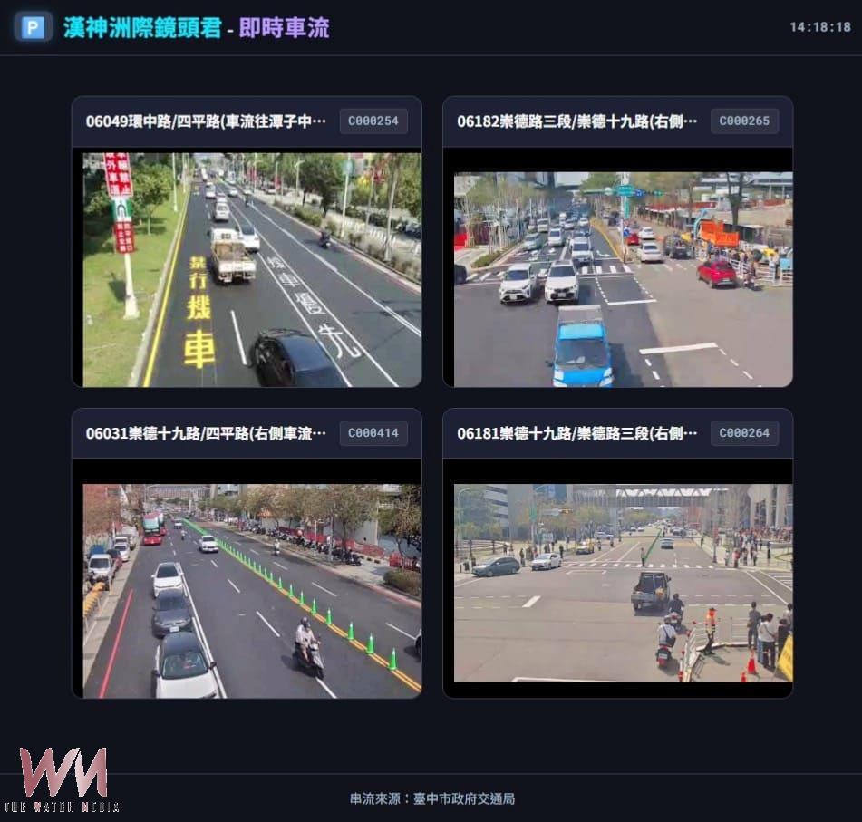The width and height of the screenshot is (862, 822).
Task: Click THE WATCH MEDIA caption text
Action: [62, 807]
